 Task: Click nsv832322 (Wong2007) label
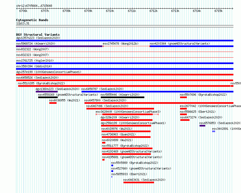tap(32, 49)
